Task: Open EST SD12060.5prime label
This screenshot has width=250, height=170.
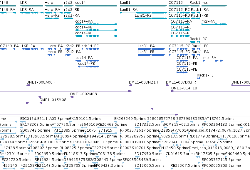Action: [150, 166]
